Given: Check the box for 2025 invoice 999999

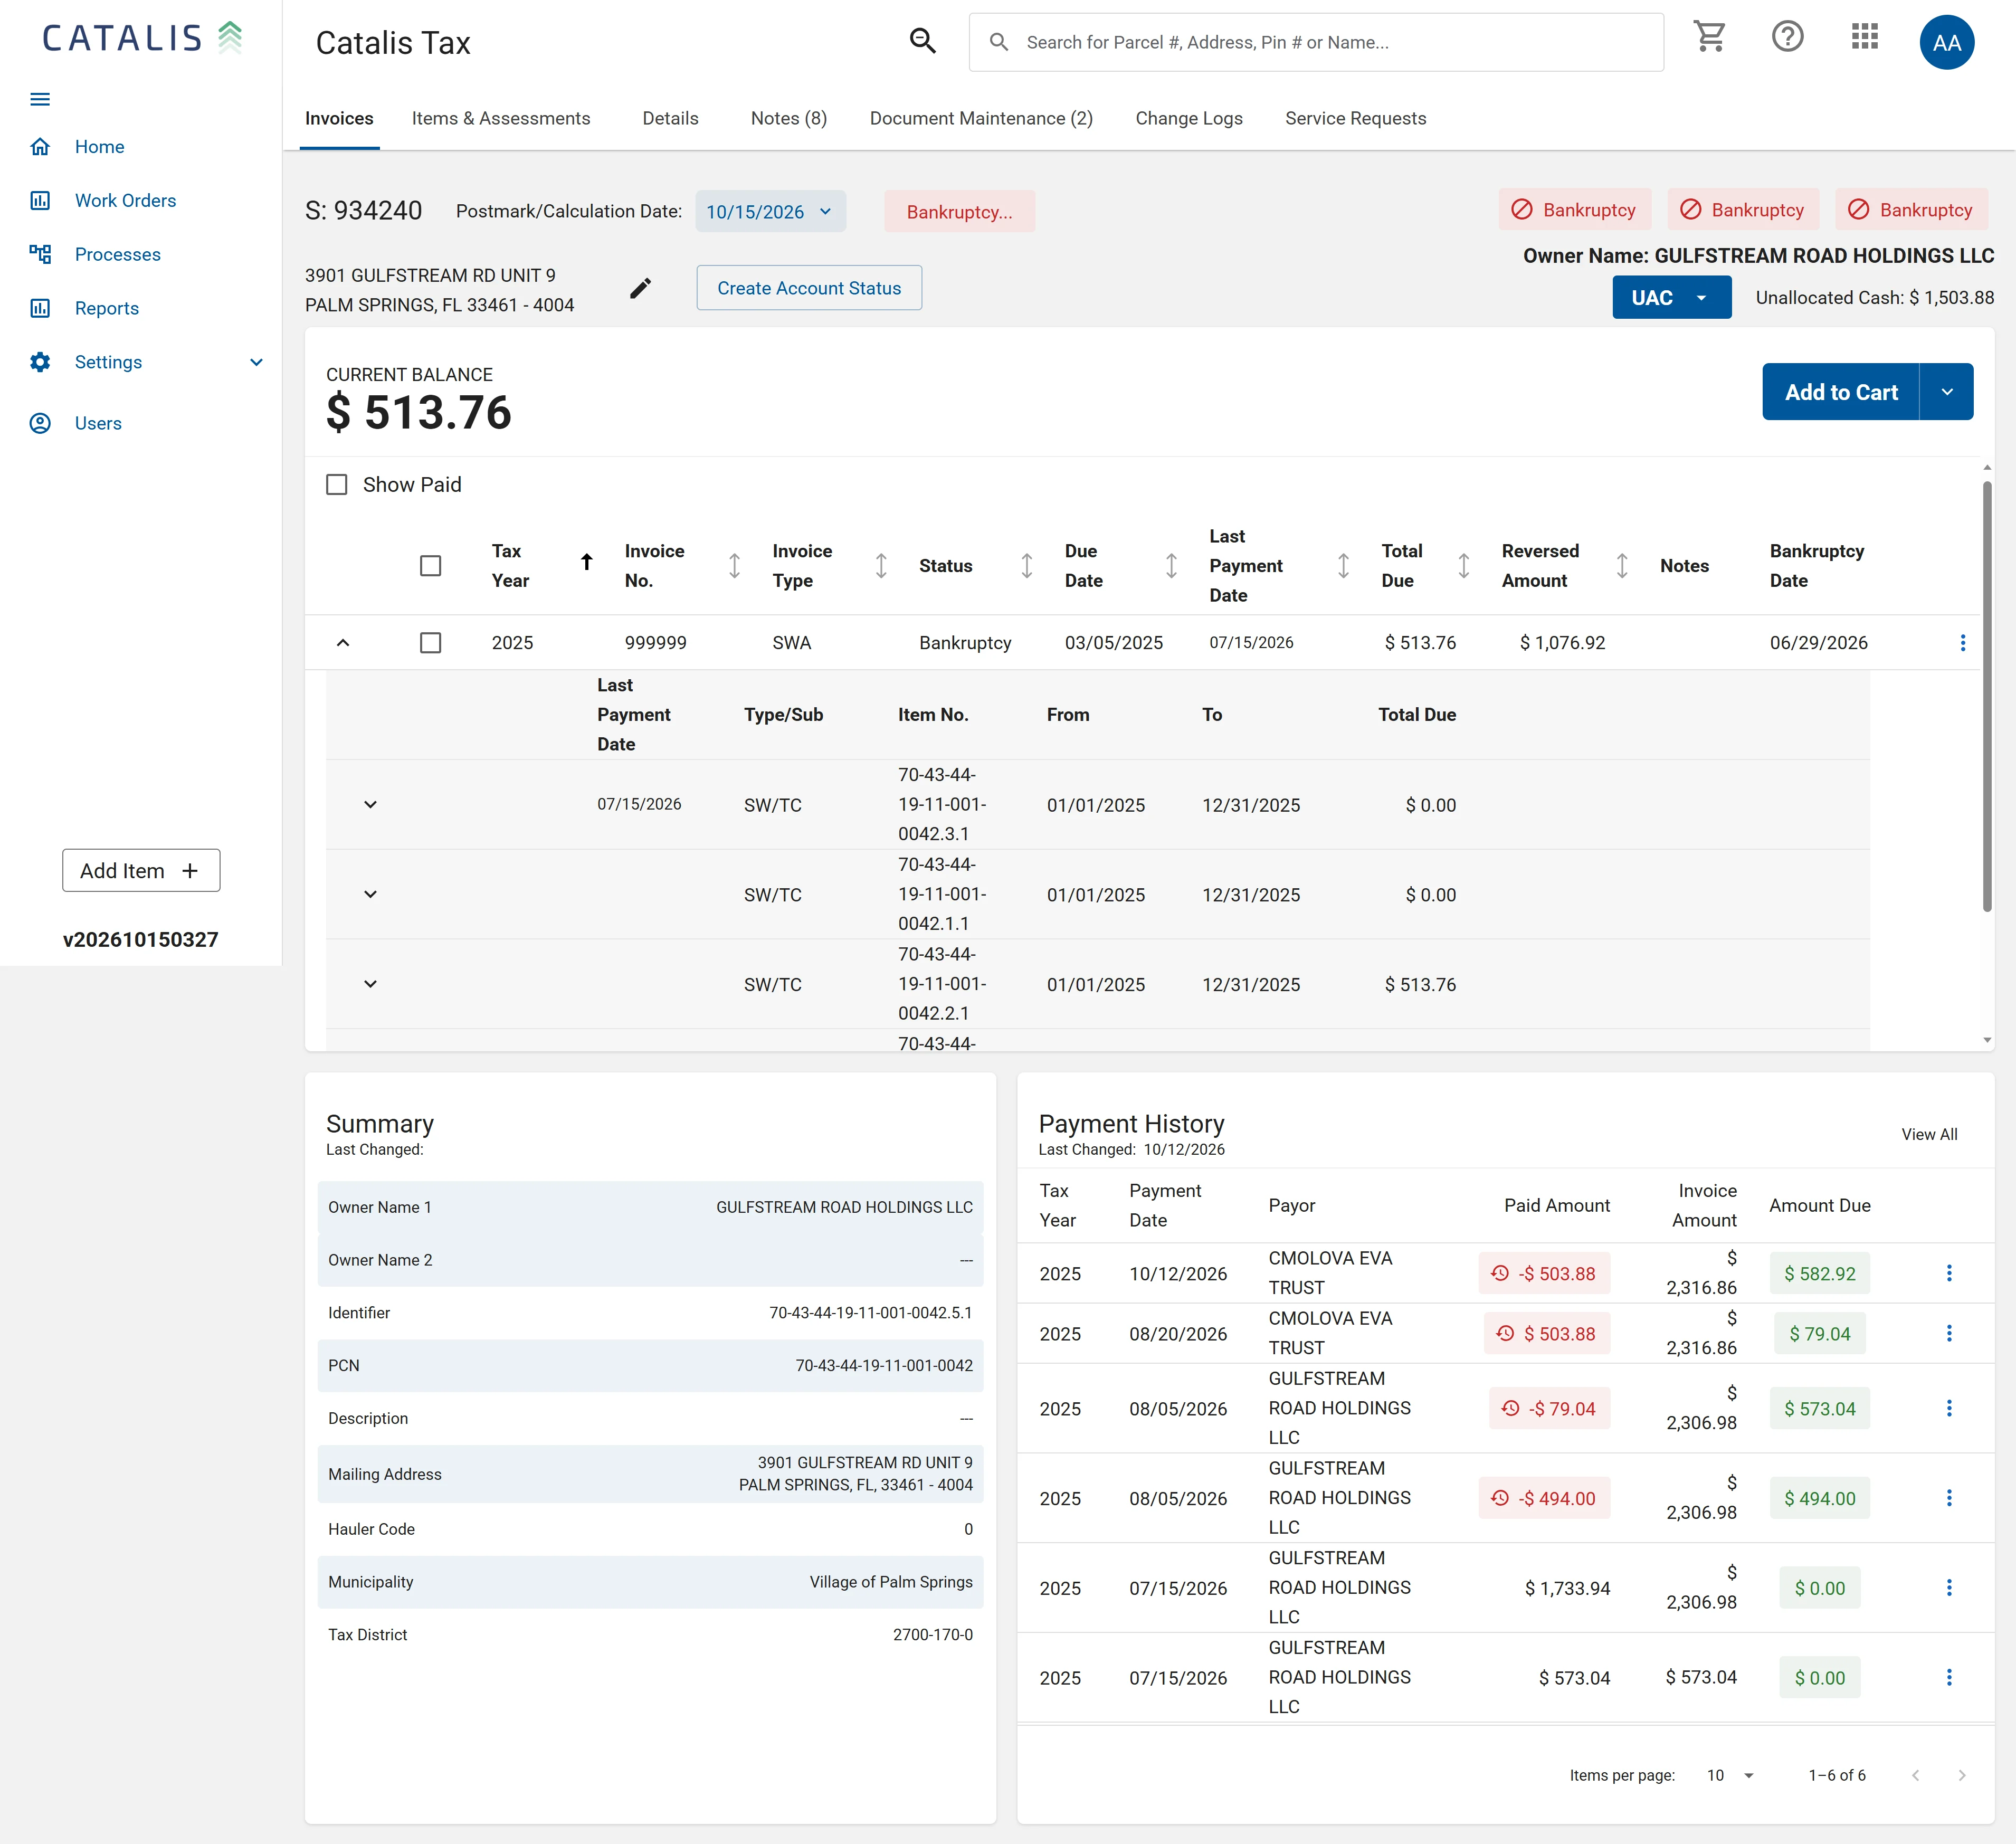Looking at the screenshot, I should tap(431, 643).
